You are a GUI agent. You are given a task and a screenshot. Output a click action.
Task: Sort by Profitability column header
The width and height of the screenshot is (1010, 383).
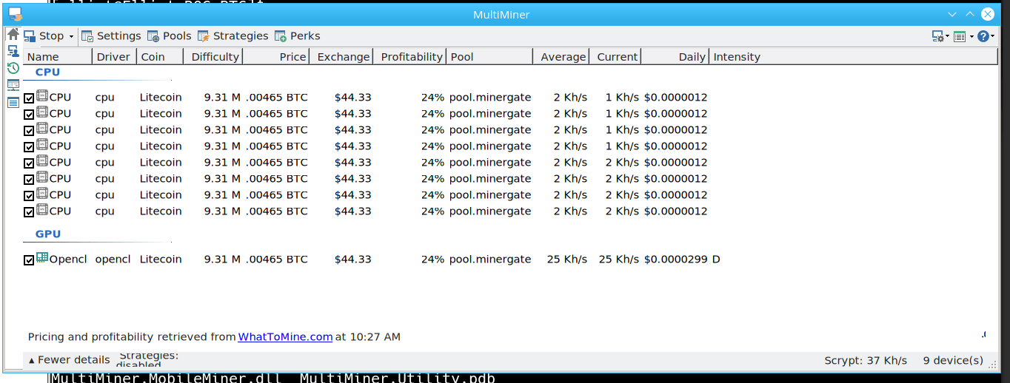(x=409, y=57)
